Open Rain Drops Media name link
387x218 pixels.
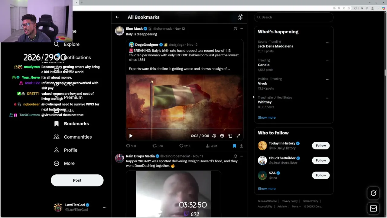[x=140, y=156]
